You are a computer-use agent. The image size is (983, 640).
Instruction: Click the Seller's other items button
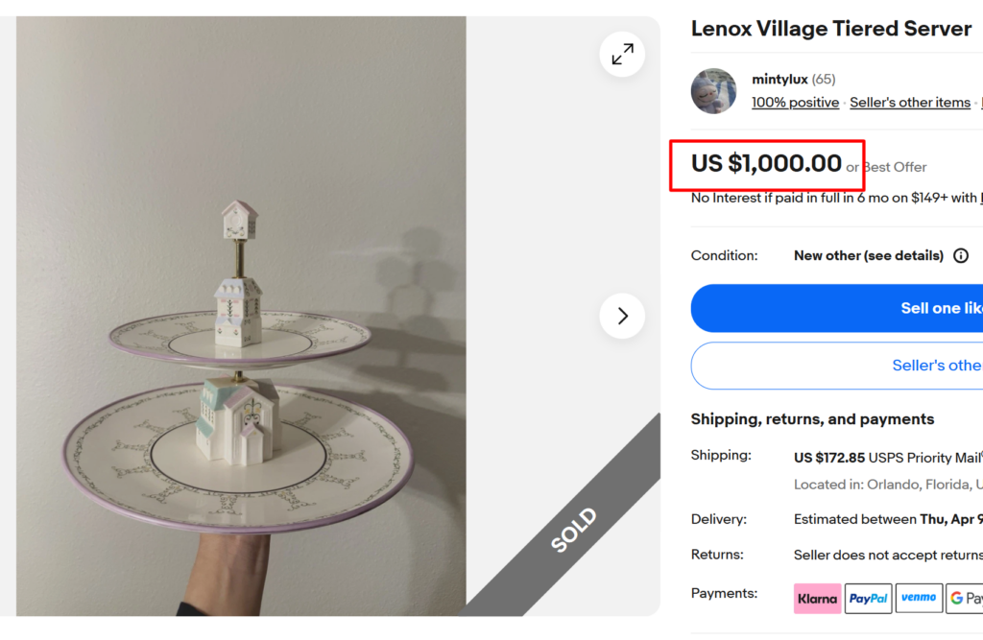click(912, 366)
